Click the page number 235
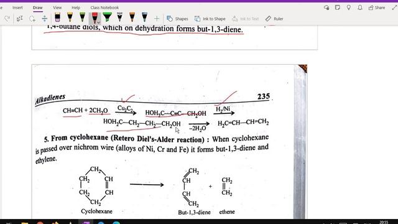Screen dimensions: 398x224 tap(264, 96)
